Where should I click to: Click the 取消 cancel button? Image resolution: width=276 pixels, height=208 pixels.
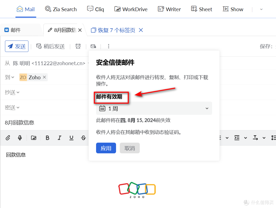pyautogui.click(x=130, y=148)
